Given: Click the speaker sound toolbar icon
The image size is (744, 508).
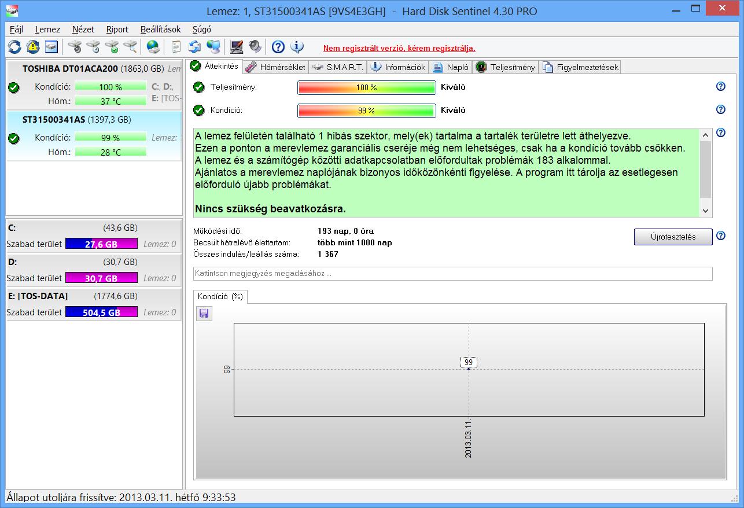Looking at the screenshot, I should [x=255, y=47].
